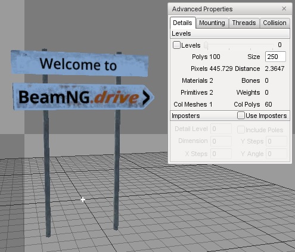Image resolution: width=295 pixels, height=252 pixels.
Task: Click the Col Polys value 60
Action: coord(268,104)
